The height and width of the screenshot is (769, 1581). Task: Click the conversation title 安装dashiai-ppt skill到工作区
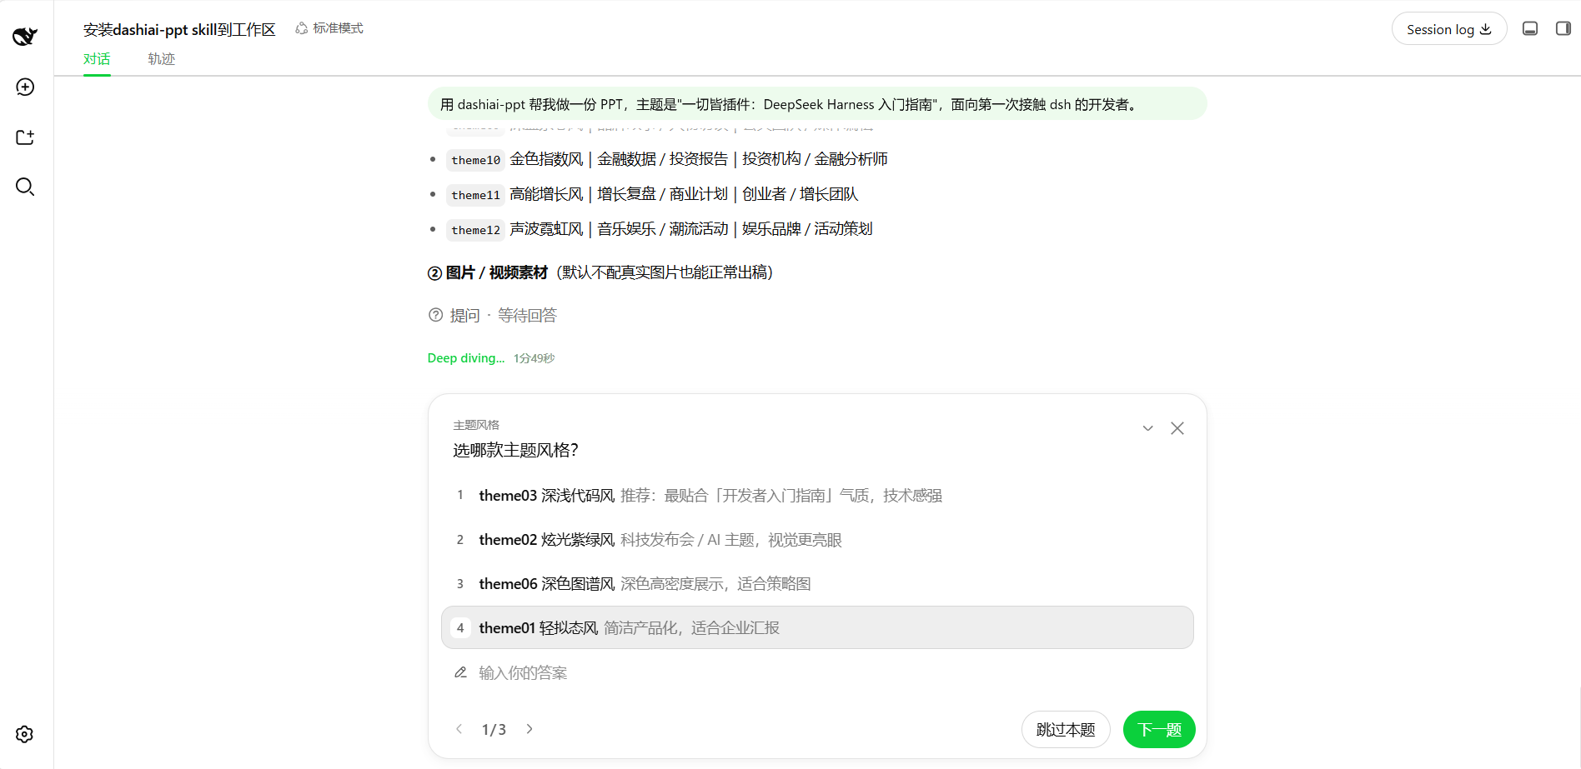click(179, 29)
